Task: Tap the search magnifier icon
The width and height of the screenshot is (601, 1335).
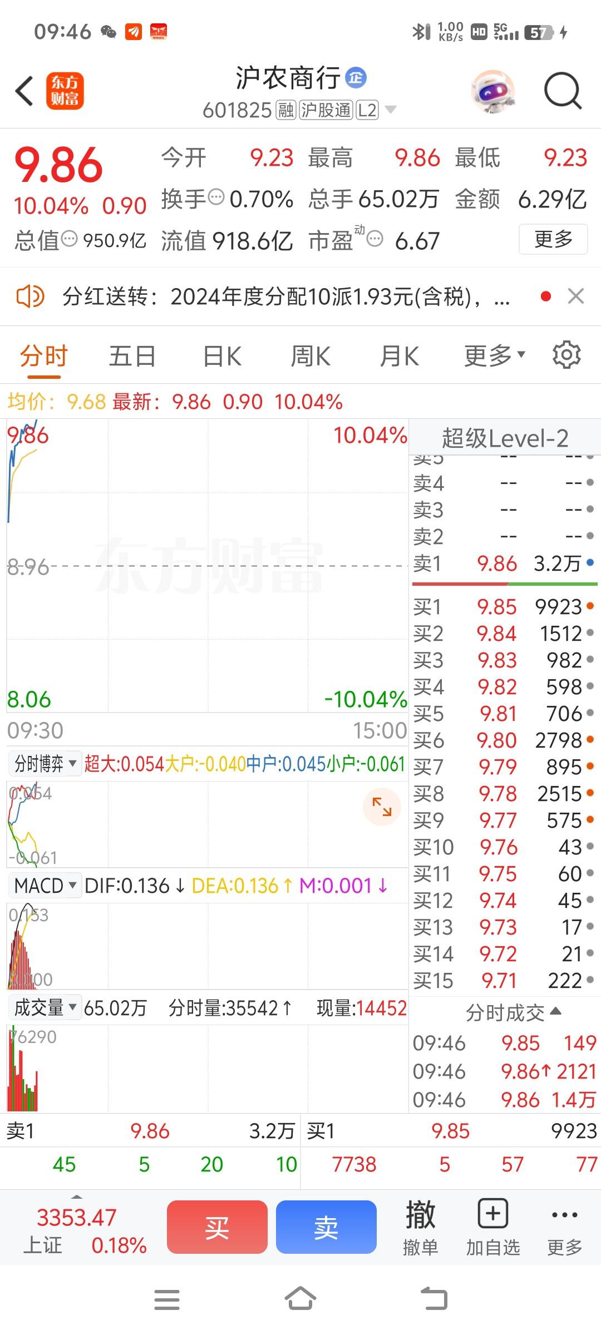Action: click(x=563, y=91)
